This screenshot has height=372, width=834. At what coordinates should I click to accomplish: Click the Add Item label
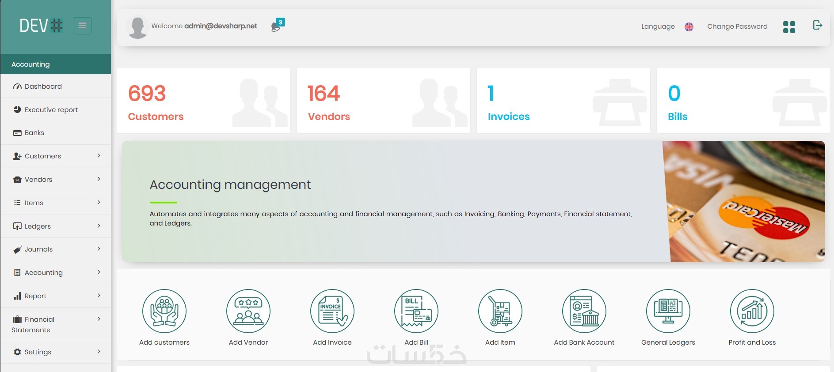coord(500,342)
